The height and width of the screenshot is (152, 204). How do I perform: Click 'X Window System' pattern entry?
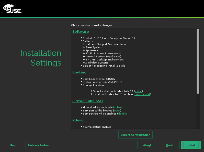(96, 62)
